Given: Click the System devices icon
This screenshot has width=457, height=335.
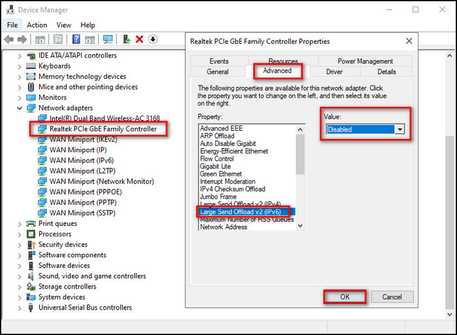Looking at the screenshot, I should (x=31, y=297).
